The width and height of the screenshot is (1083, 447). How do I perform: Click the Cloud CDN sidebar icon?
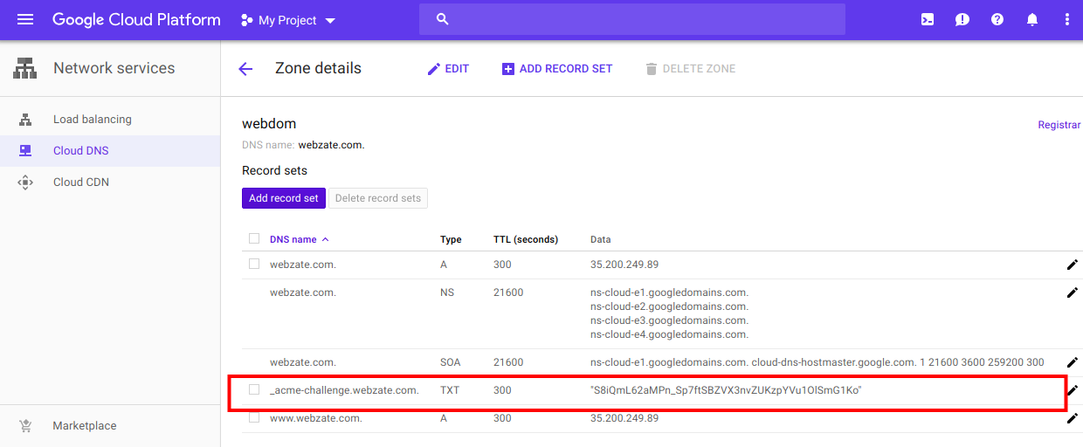25,182
